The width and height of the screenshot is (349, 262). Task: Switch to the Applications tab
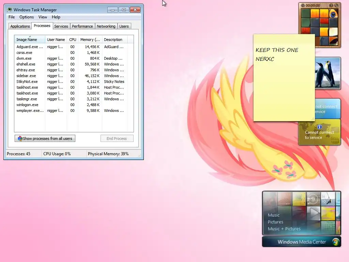20,26
